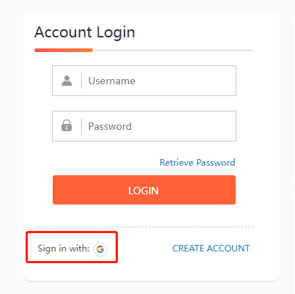
Task: Click the "Sign in with:" label
Action: [x=64, y=249]
